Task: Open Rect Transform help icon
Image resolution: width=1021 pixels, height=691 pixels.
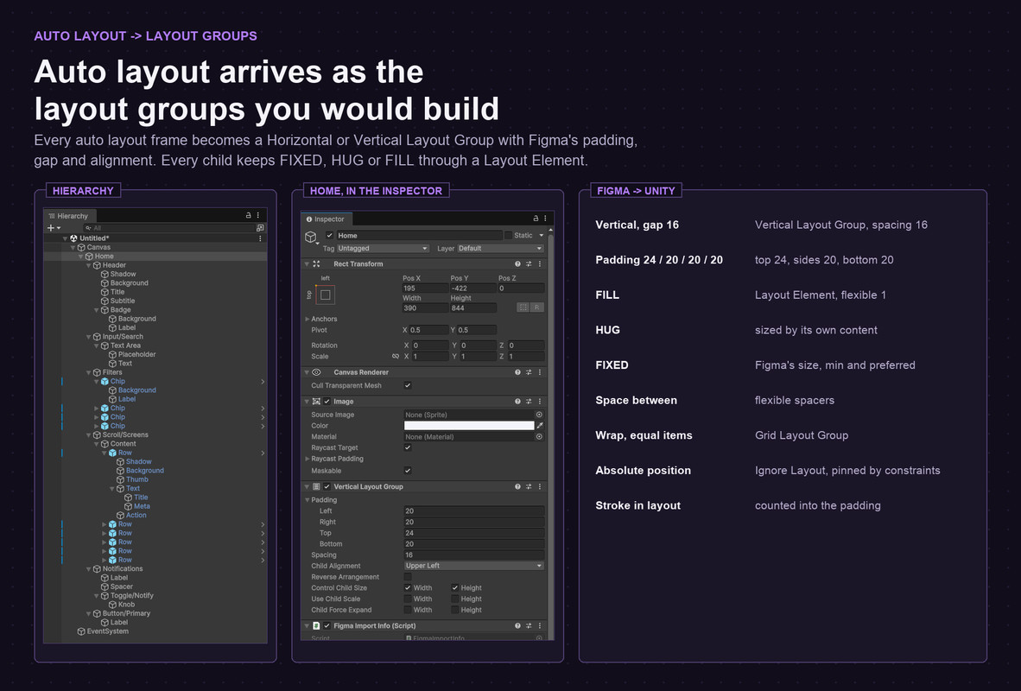Action: point(517,264)
